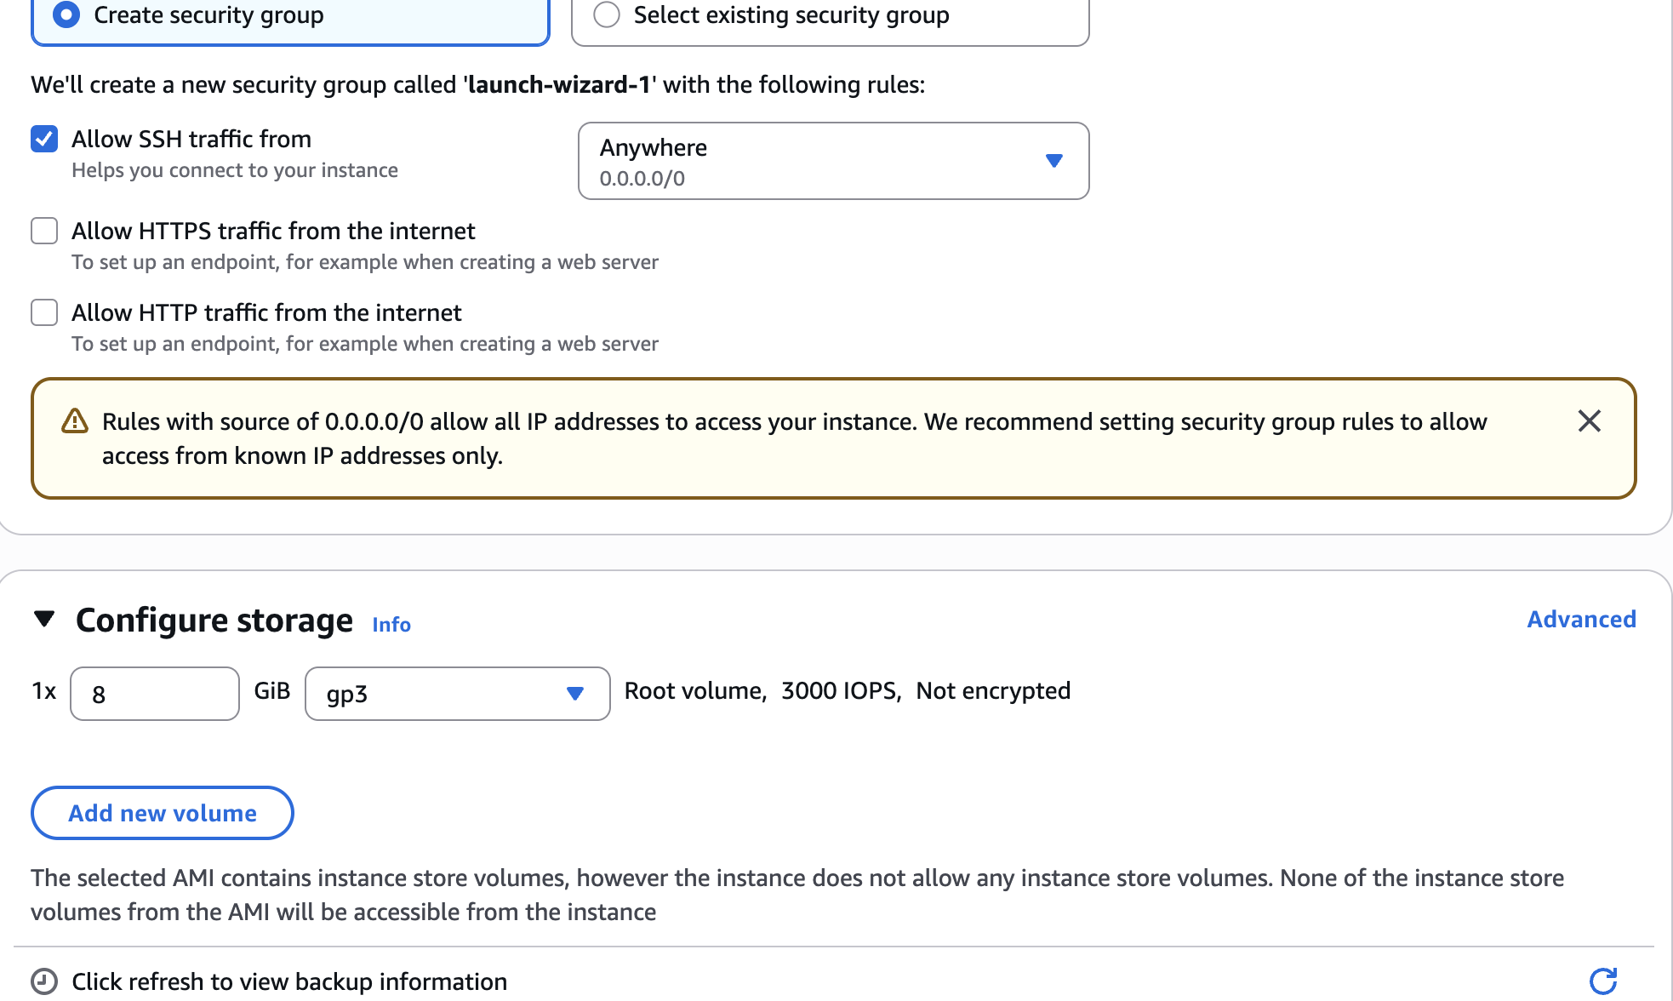1673x1001 pixels.
Task: Click the blue arrow in the SSH source dropdown
Action: coord(1054,161)
